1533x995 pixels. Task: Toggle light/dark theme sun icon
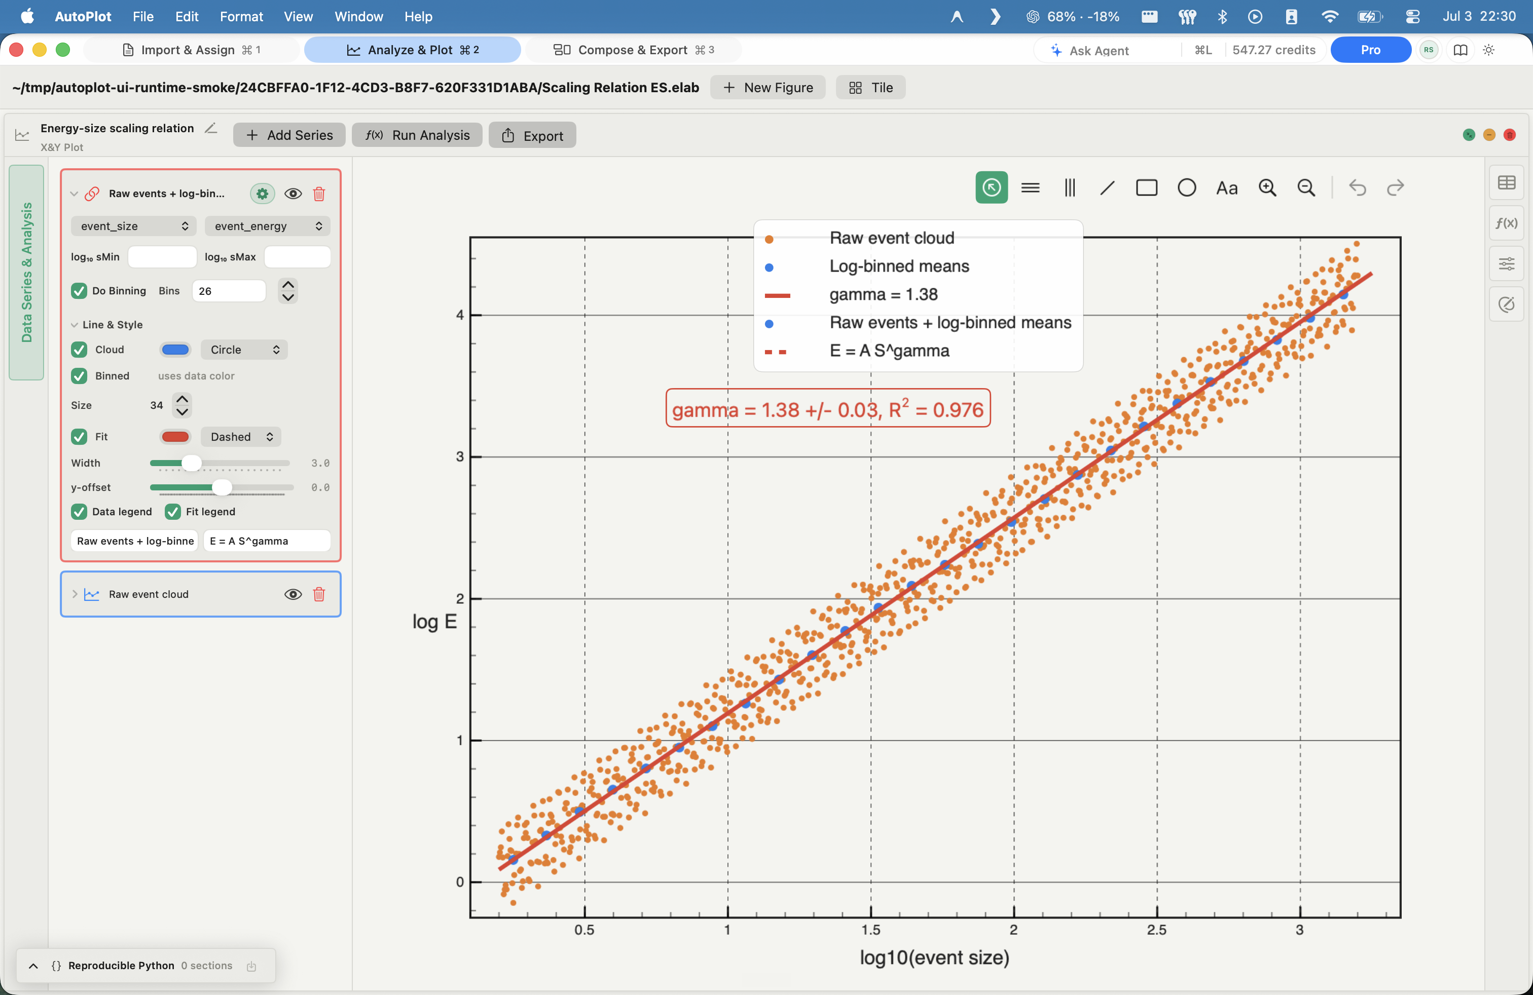[1488, 50]
